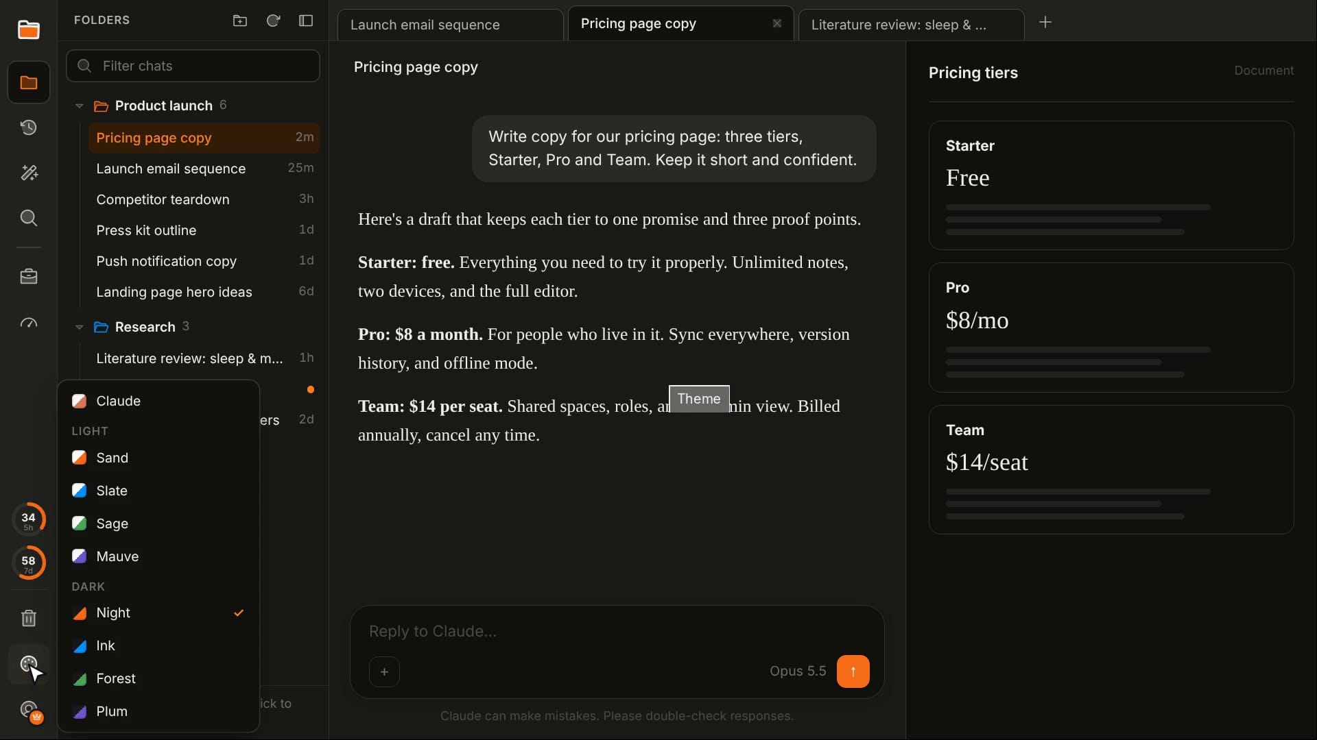
Task: Click the attachment plus button in composer
Action: 384,671
